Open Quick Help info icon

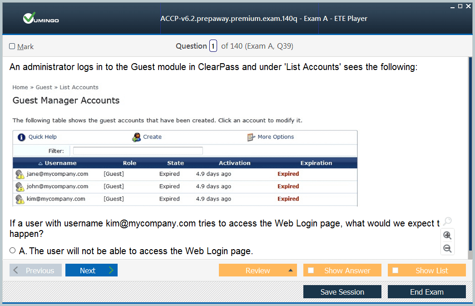point(21,137)
